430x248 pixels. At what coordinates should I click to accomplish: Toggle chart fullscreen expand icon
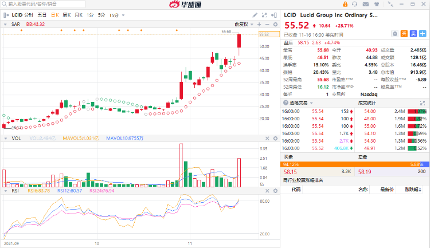264,15
